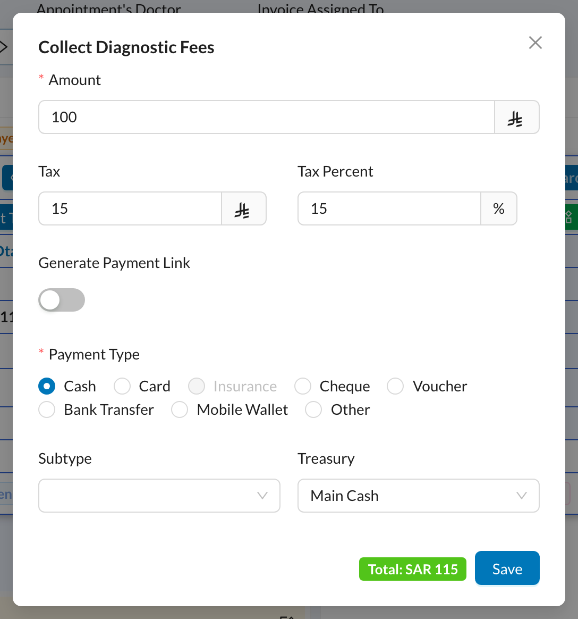Select the Cash payment type

pyautogui.click(x=47, y=386)
